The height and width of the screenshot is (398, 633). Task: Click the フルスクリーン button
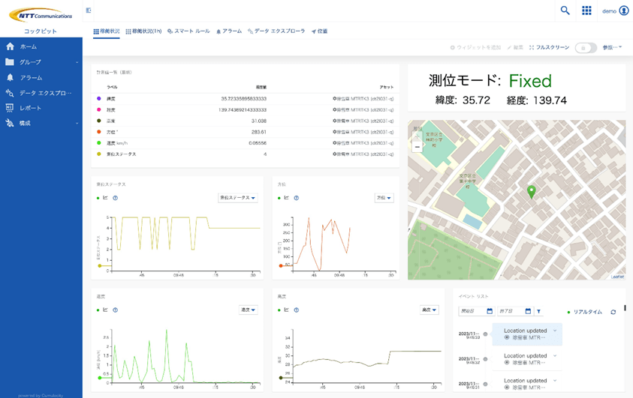pos(549,47)
